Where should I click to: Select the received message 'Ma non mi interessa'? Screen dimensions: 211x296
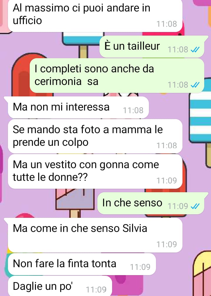(78, 107)
